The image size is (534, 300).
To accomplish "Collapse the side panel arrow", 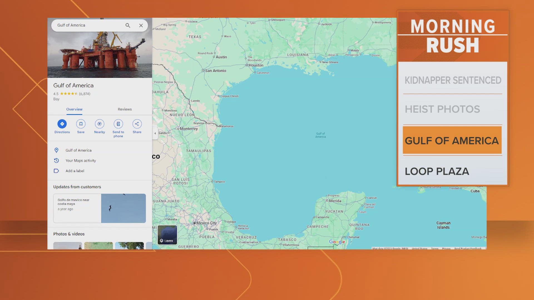I will [155, 133].
